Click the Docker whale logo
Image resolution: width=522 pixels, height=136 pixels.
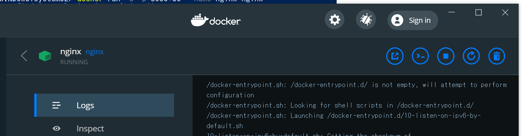tap(216, 21)
